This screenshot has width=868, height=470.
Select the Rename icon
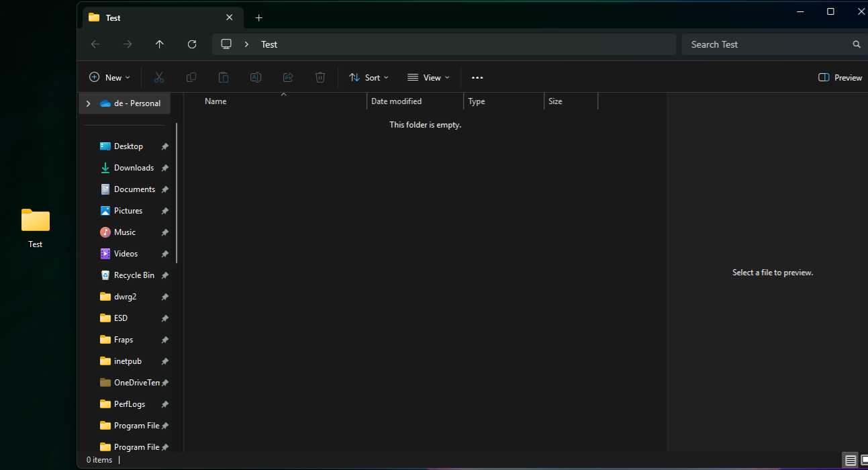[x=256, y=77]
